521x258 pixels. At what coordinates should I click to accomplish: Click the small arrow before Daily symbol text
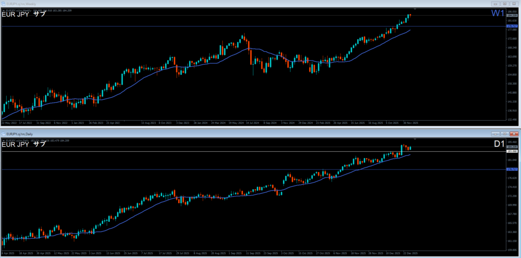point(4,139)
